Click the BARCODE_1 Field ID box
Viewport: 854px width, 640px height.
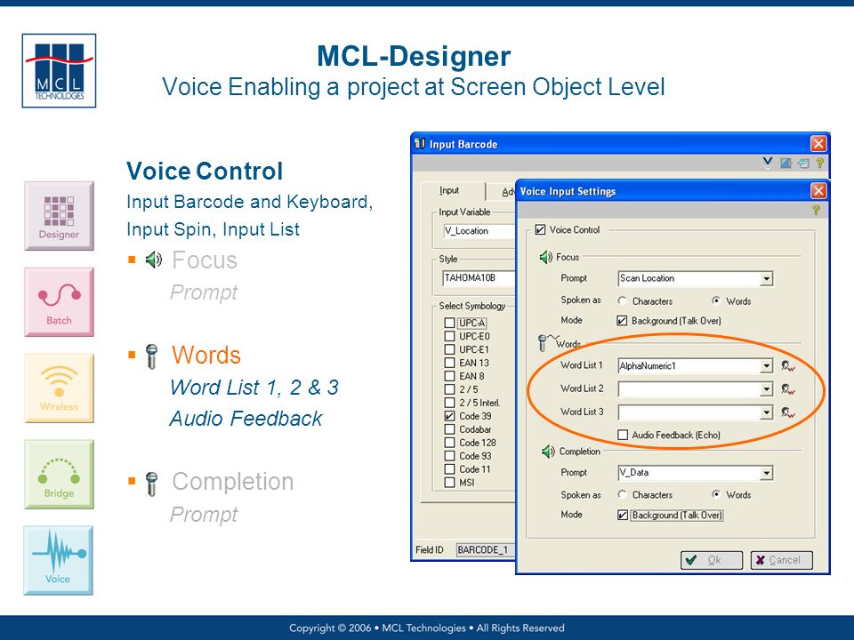point(486,549)
